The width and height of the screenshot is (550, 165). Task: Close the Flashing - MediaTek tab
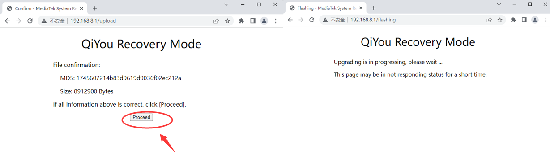coord(361,8)
